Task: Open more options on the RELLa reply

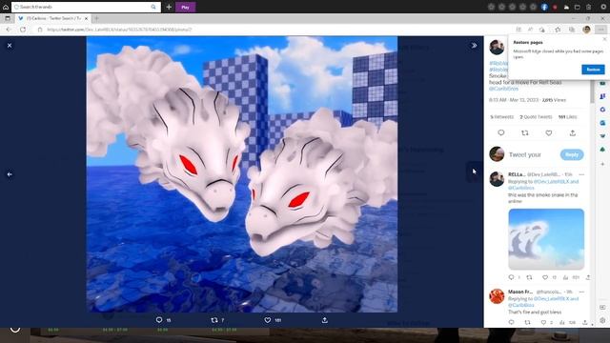Action: click(x=581, y=174)
